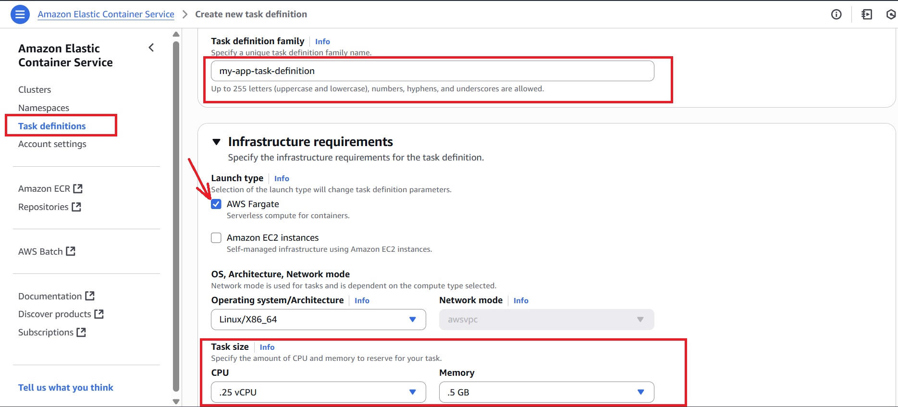
Task: Open the AWS Batch sidebar link
Action: click(40, 251)
